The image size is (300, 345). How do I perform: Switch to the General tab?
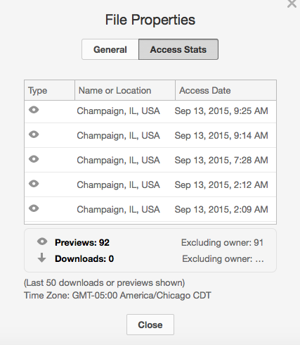[x=110, y=49]
